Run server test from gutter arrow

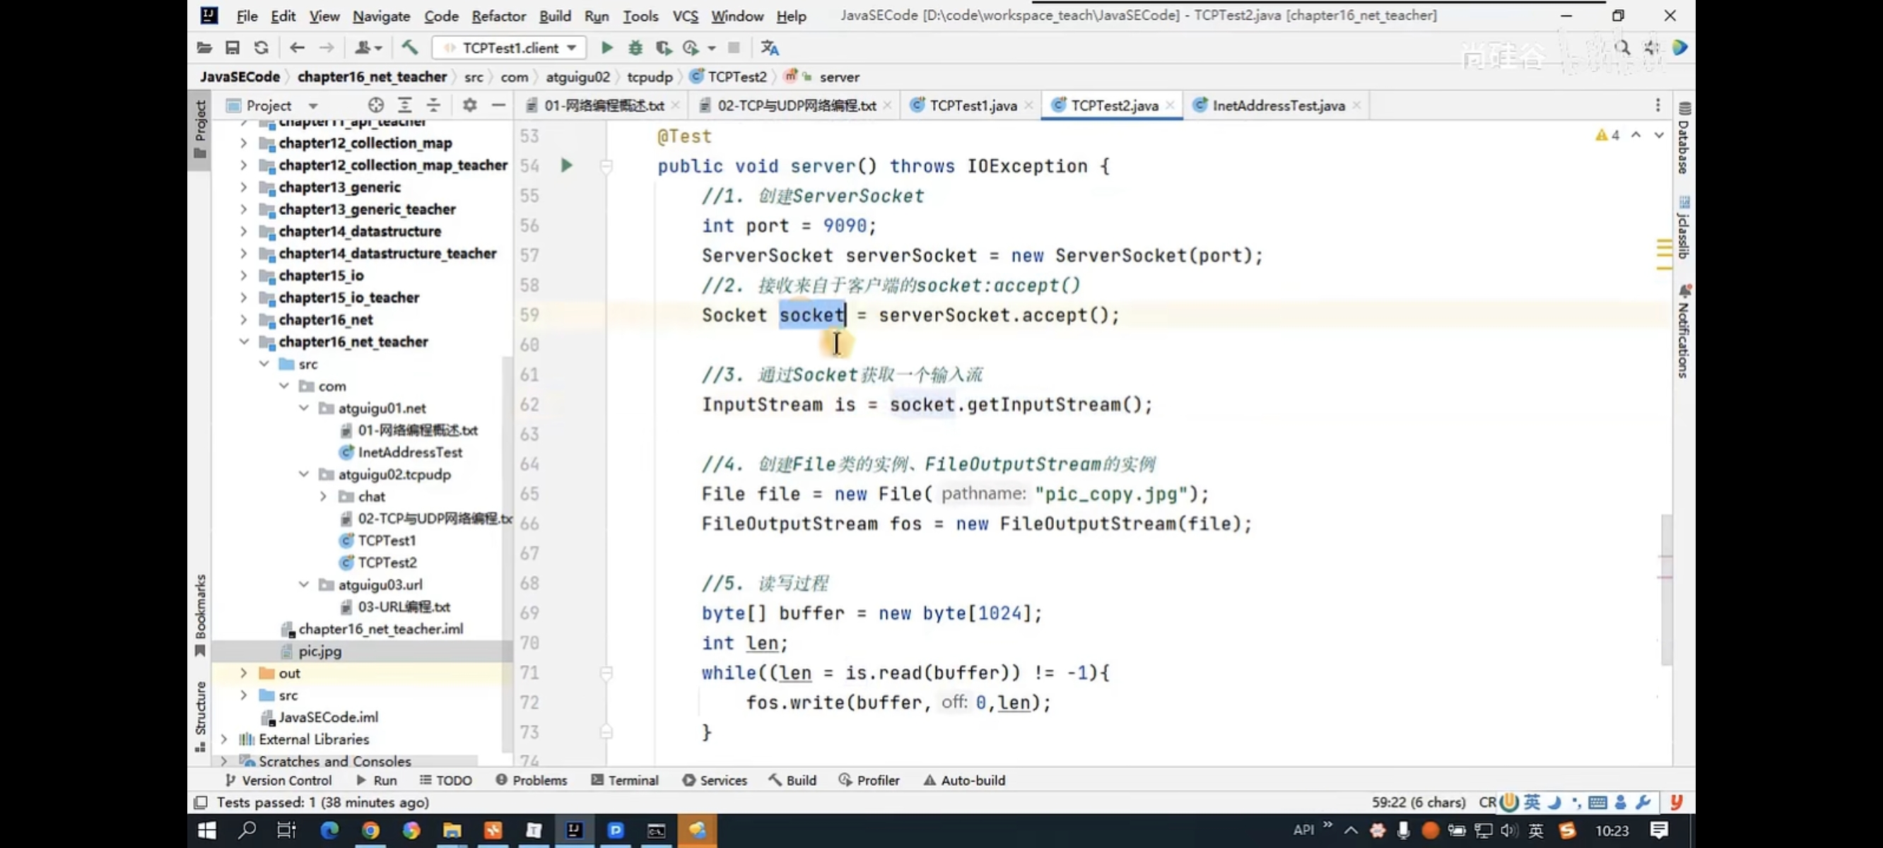tap(566, 165)
